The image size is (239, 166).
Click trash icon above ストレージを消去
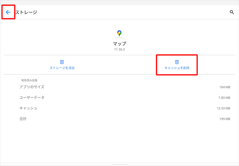tap(62, 62)
